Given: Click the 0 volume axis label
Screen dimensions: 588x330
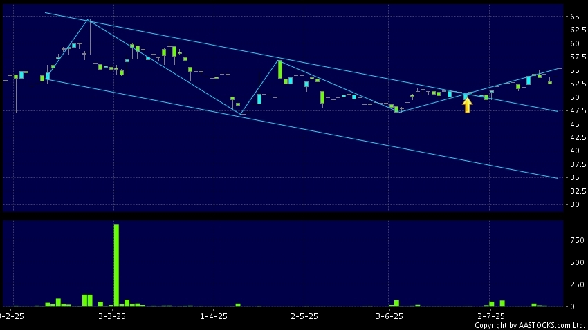Looking at the screenshot, I should 572,307.
